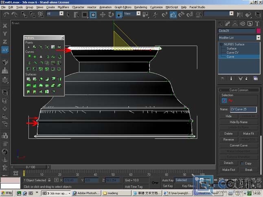
Task: Click the Reverse button
Action: click(228, 139)
